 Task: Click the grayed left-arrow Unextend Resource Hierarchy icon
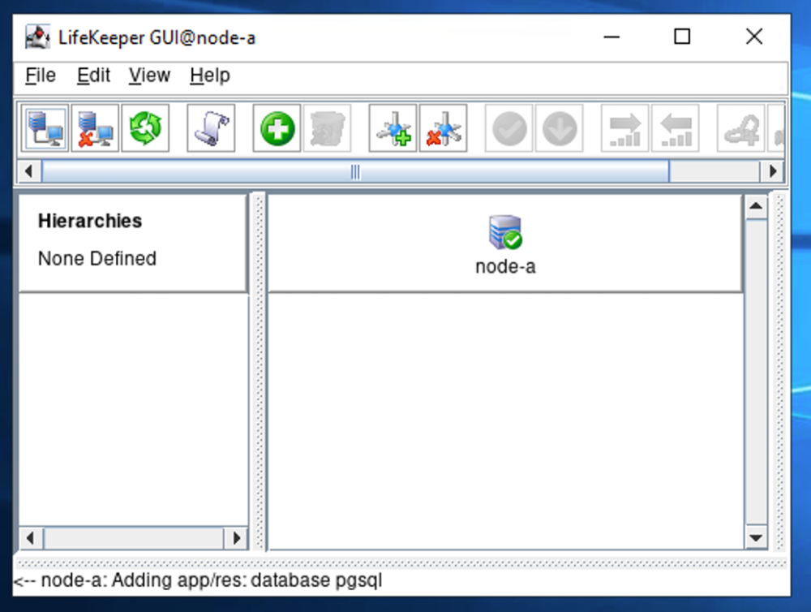(676, 128)
